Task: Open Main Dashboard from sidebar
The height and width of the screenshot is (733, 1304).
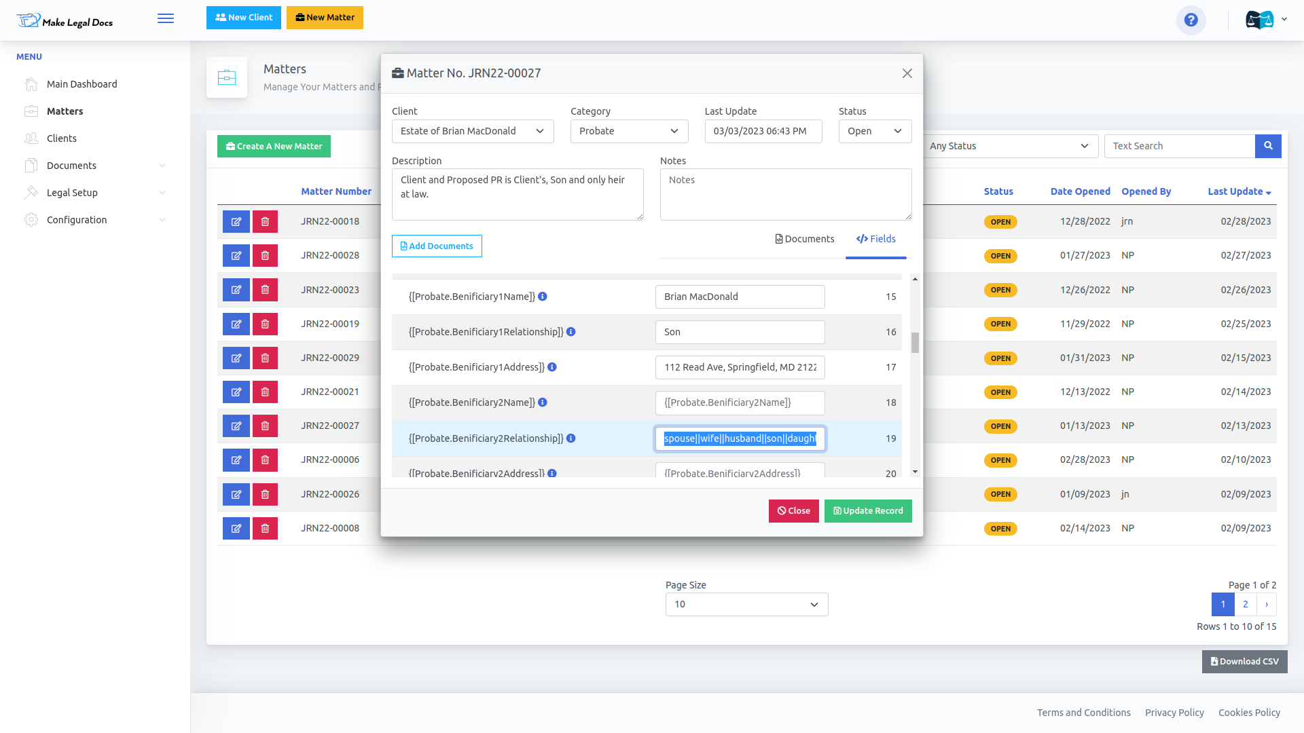Action: click(81, 84)
